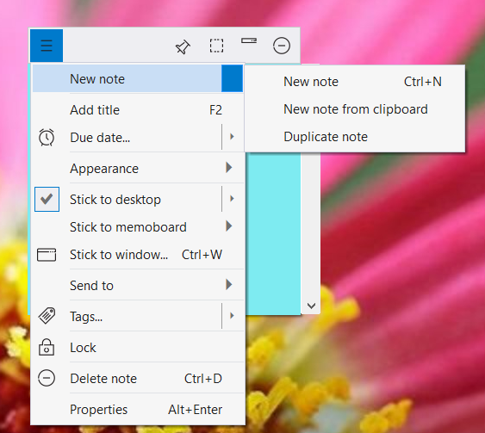
Task: Click the window icon beside Stick to window
Action: click(47, 255)
